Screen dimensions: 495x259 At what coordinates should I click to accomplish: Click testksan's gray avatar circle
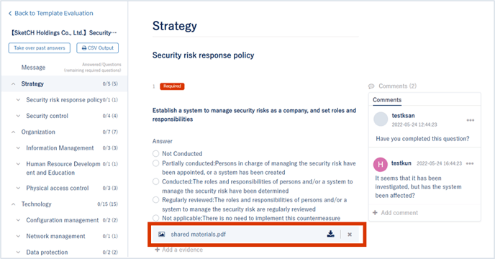coord(381,119)
